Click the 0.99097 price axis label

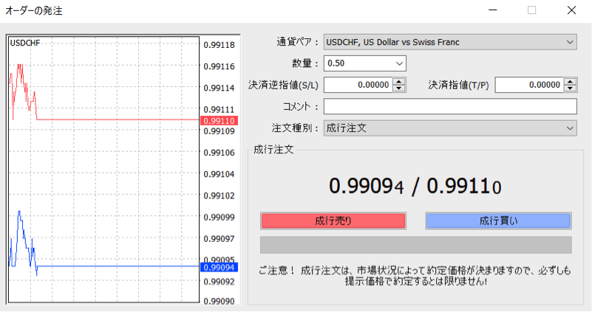click(x=219, y=239)
